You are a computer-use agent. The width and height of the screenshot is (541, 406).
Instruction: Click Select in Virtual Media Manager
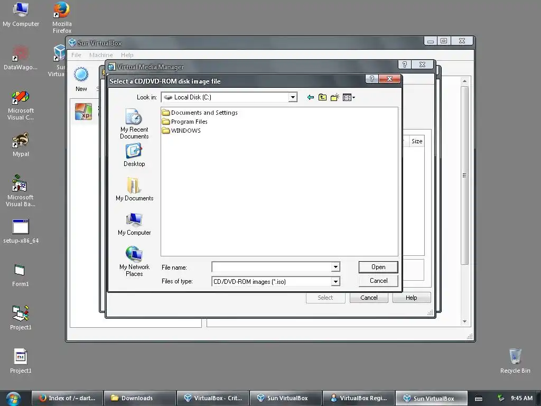click(325, 298)
